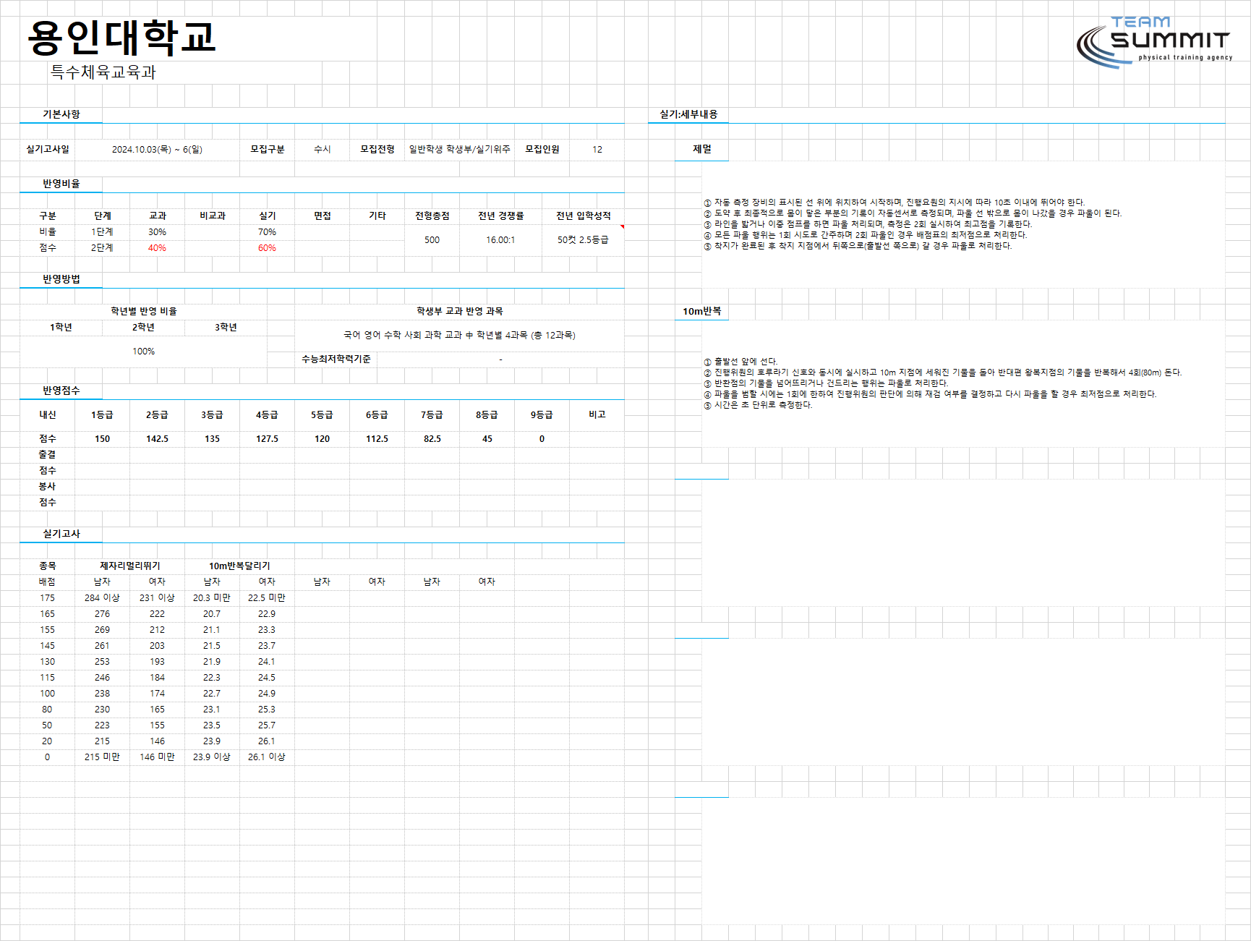Click the red 60% cell
The height and width of the screenshot is (941, 1251).
[267, 247]
